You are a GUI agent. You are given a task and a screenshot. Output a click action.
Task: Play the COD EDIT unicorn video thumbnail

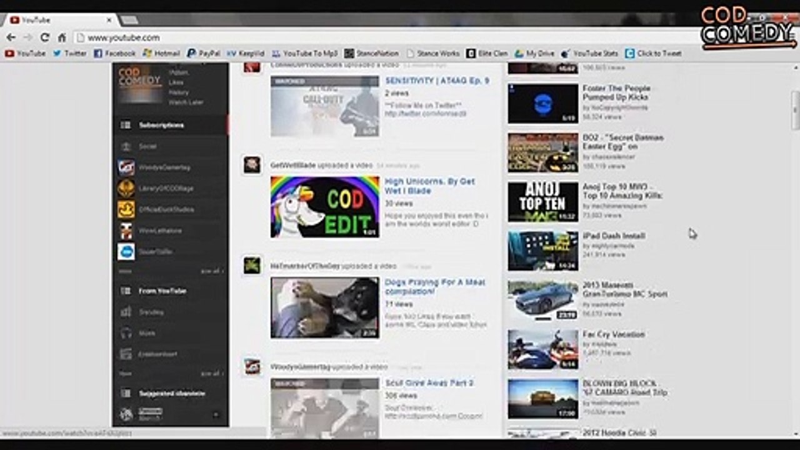pyautogui.click(x=325, y=207)
